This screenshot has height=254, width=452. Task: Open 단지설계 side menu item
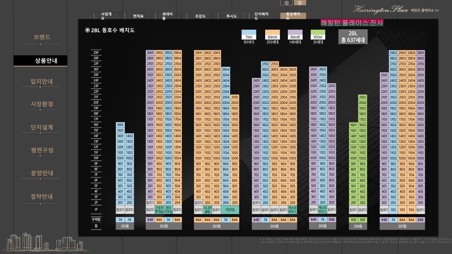point(42,127)
